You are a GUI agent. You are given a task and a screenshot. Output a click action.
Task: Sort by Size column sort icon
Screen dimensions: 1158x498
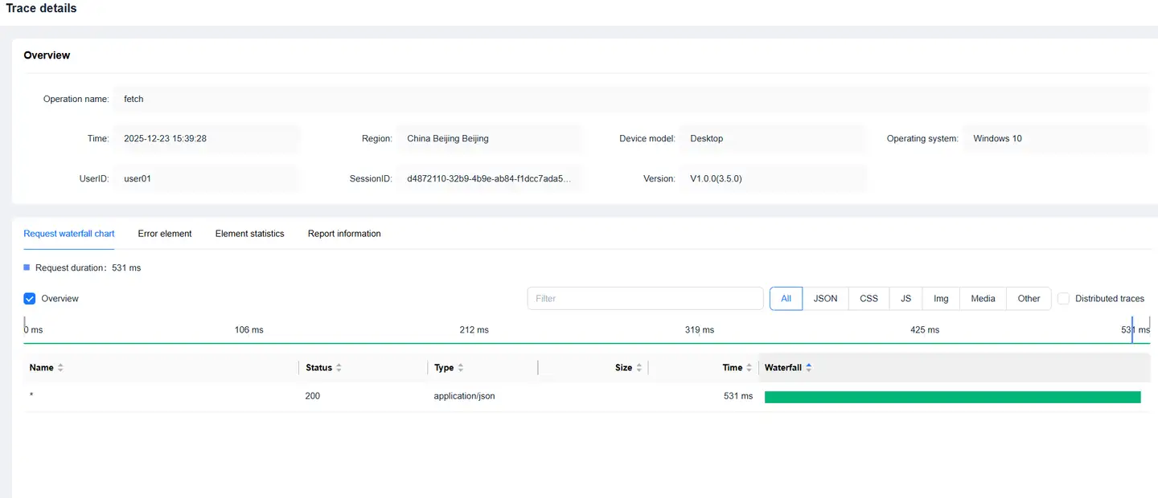pyautogui.click(x=639, y=368)
